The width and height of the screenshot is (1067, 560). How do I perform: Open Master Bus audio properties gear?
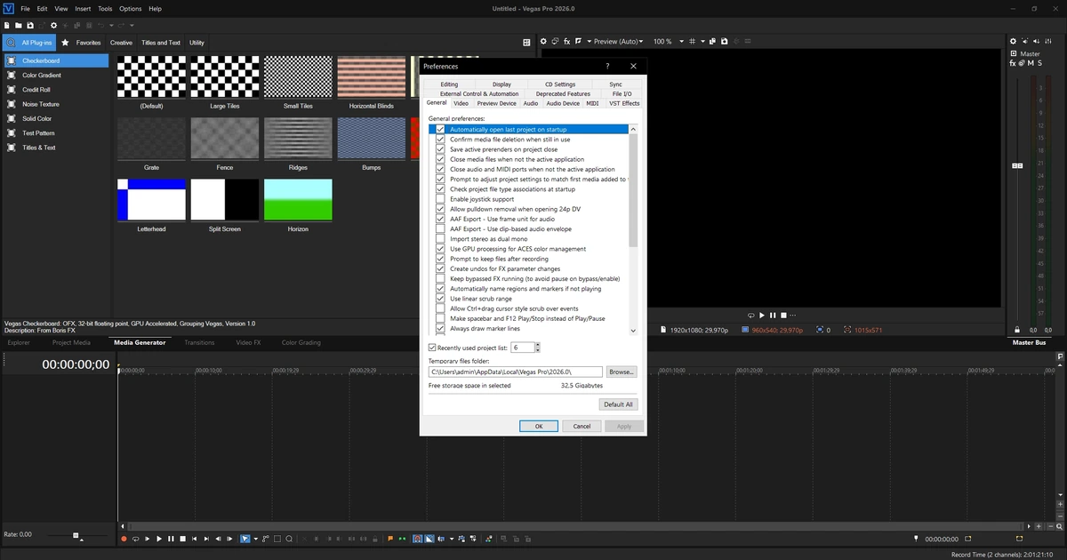[x=1013, y=42]
